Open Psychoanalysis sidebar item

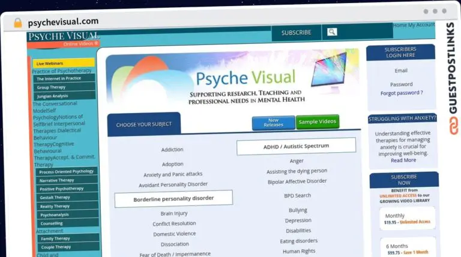[x=68, y=214]
